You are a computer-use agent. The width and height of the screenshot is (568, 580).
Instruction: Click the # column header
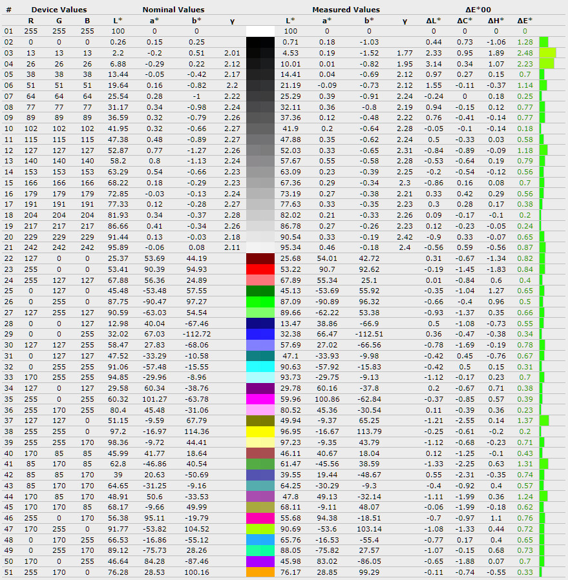8,10
